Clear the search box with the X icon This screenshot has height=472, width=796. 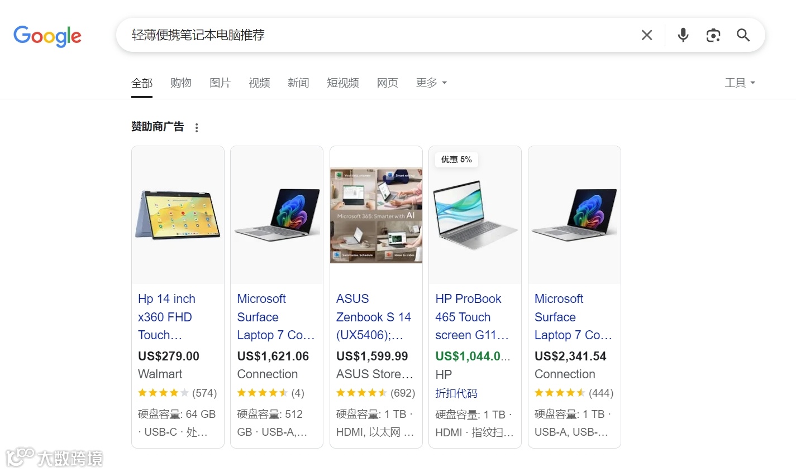pyautogui.click(x=647, y=35)
